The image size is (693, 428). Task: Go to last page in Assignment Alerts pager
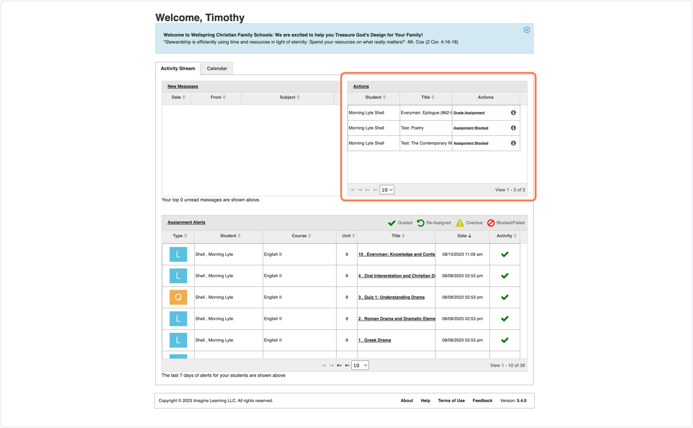347,366
